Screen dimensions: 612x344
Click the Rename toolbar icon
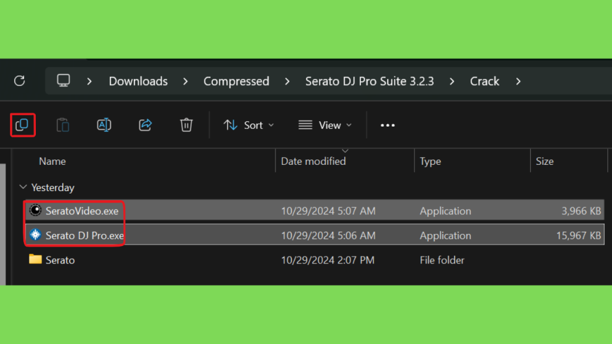coord(104,125)
